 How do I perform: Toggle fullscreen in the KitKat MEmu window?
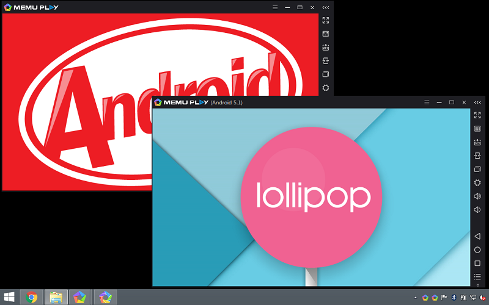(326, 21)
